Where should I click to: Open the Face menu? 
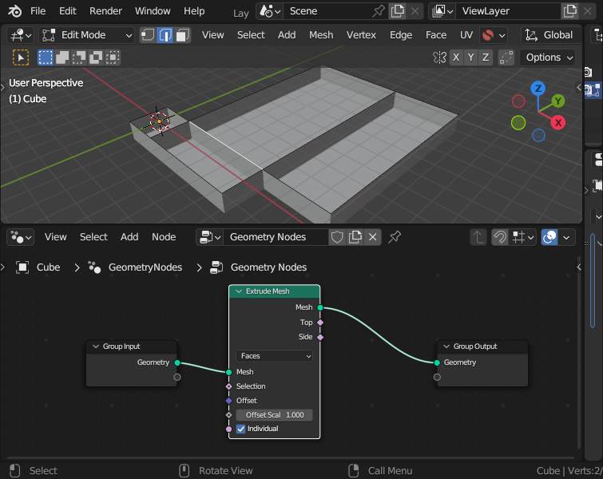[x=436, y=35]
